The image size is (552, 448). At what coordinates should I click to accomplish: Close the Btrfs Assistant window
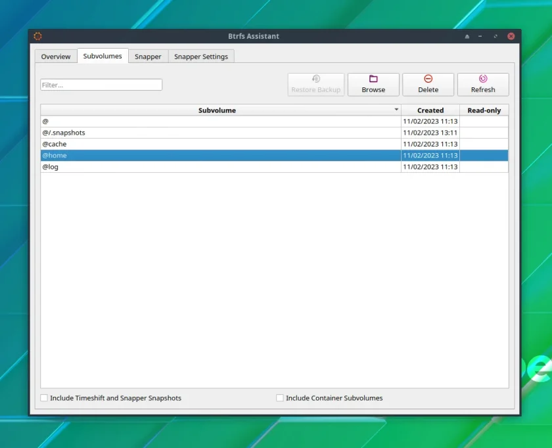click(511, 36)
